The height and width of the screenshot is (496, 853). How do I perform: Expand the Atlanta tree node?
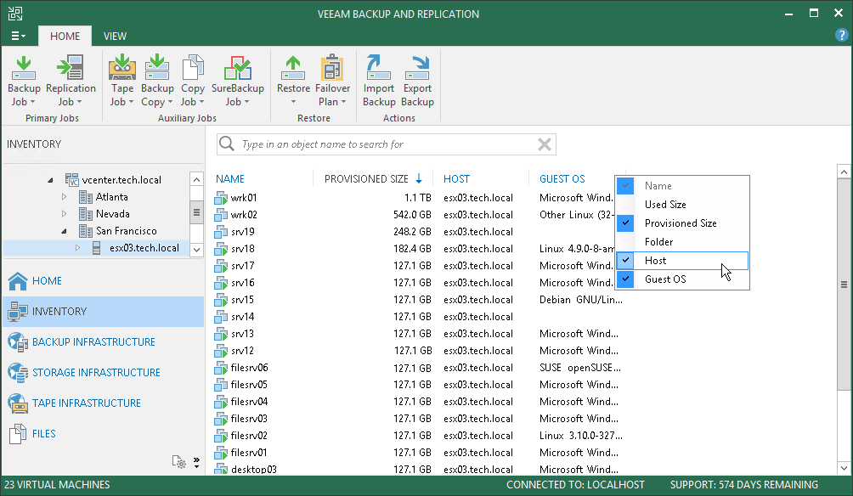(64, 197)
